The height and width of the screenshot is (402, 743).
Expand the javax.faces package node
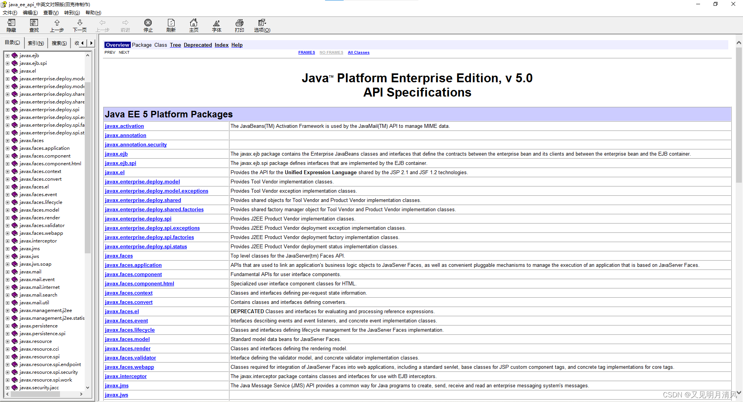(x=7, y=140)
